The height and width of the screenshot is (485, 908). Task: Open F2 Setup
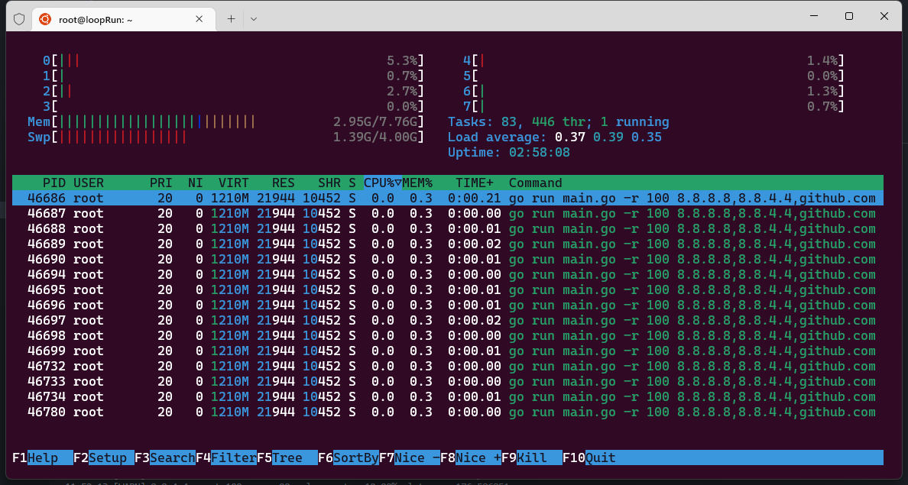click(104, 458)
